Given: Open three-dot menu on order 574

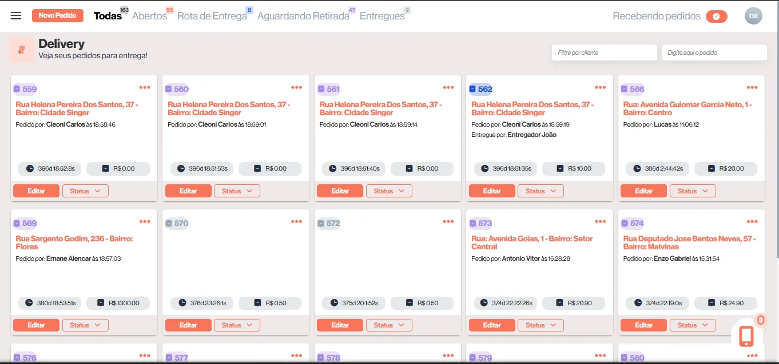Looking at the screenshot, I should [x=752, y=221].
